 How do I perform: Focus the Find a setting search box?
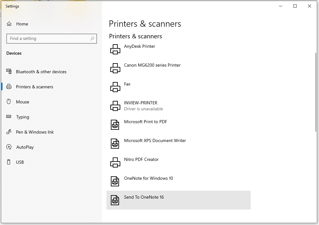click(x=52, y=39)
